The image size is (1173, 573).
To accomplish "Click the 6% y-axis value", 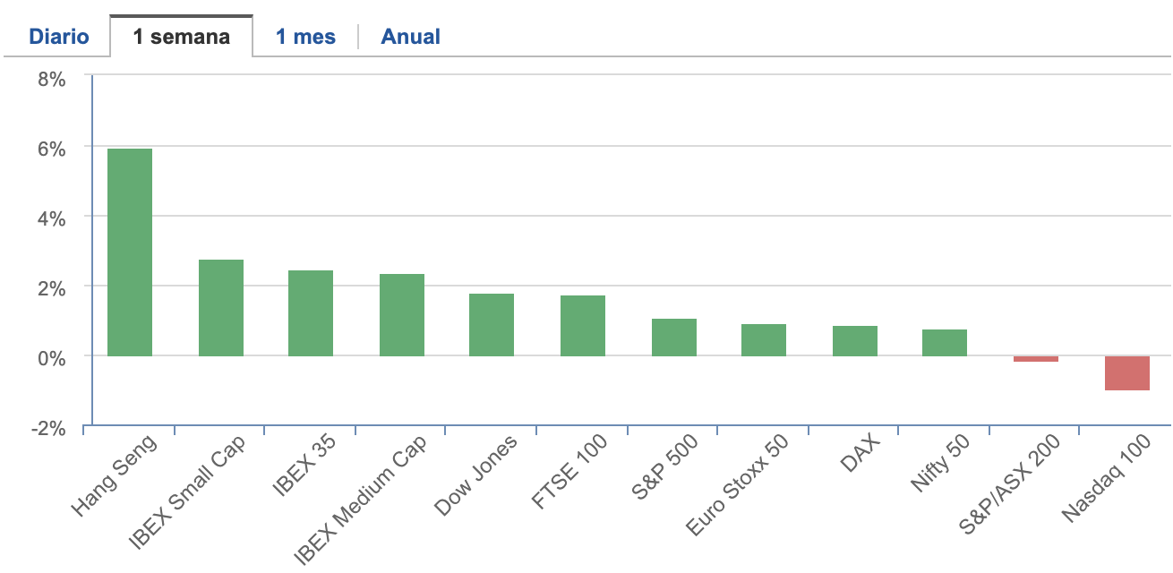I will tap(51, 150).
